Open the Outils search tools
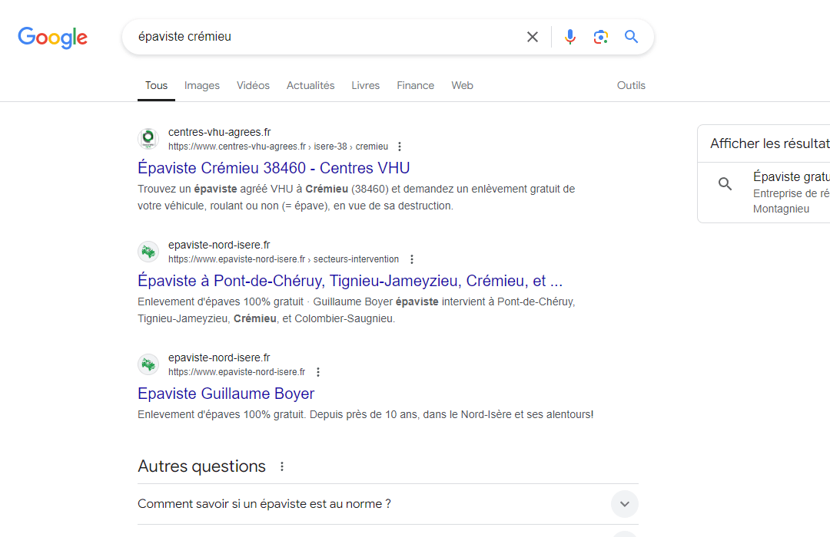The width and height of the screenshot is (830, 537). pos(631,86)
